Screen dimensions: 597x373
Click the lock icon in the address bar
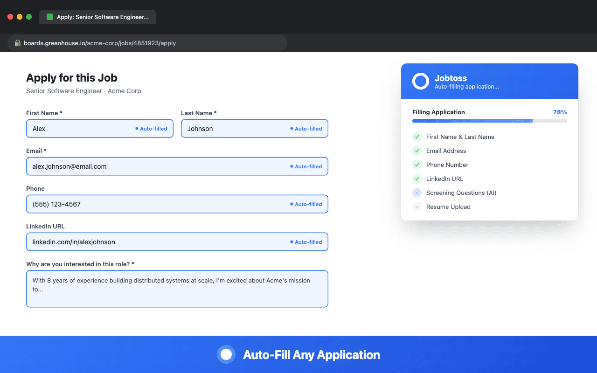(18, 43)
